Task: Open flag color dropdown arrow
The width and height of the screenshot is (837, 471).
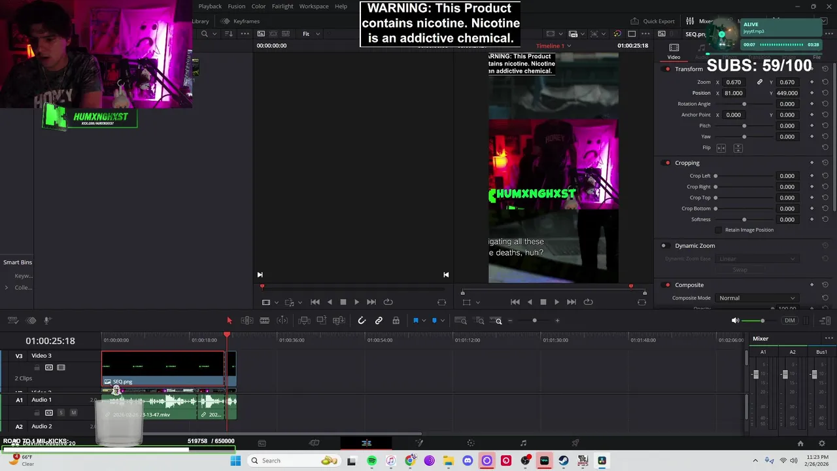Action: [424, 321]
